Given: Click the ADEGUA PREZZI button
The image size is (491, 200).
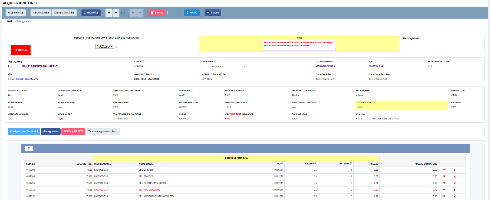Looking at the screenshot, I should click(73, 132).
